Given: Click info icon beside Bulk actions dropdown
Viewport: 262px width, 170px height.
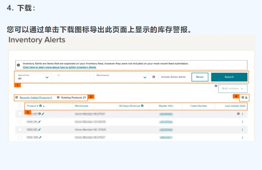Looking at the screenshot, I should 216,86.
